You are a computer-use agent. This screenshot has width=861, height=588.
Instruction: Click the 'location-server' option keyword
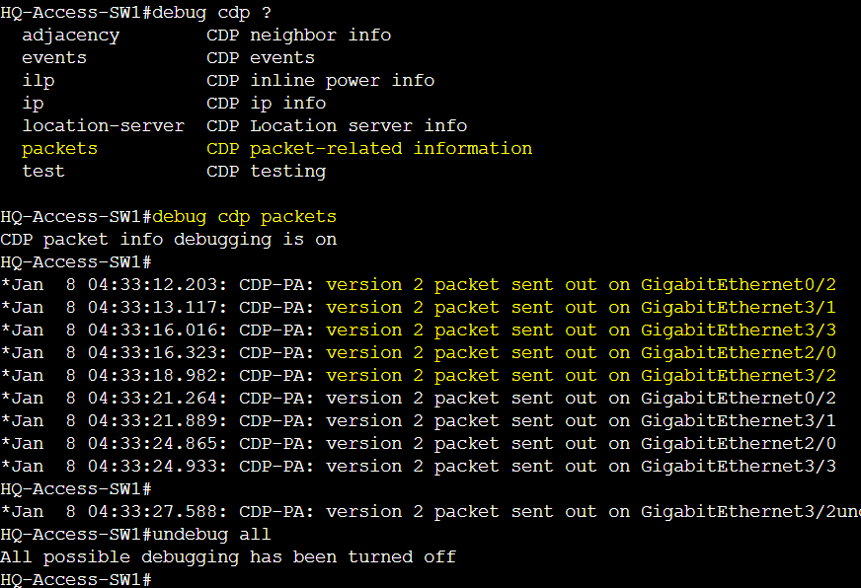click(x=104, y=125)
